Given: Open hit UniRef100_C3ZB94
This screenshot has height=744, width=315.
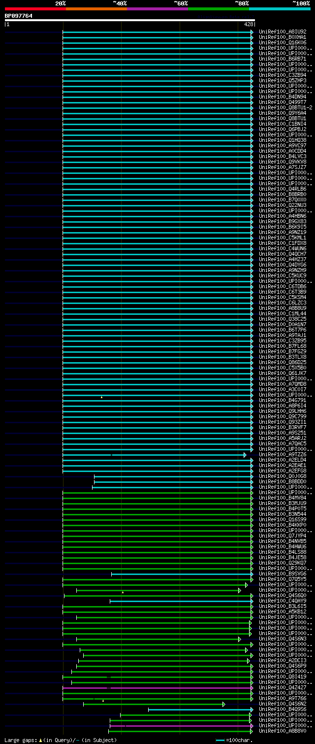Looking at the screenshot, I should click(283, 75).
